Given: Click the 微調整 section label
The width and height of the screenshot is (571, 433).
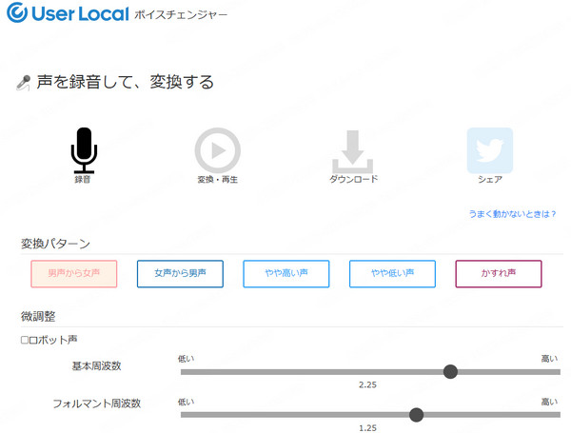Looking at the screenshot, I should coord(38,316).
